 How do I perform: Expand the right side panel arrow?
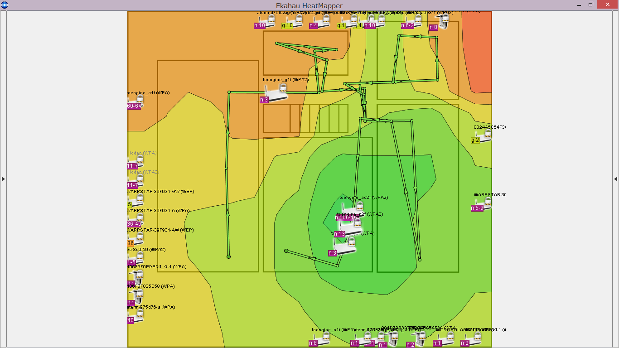(x=615, y=179)
